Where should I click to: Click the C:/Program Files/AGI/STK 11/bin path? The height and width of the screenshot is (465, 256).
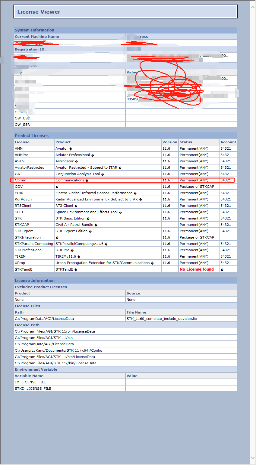point(44,338)
